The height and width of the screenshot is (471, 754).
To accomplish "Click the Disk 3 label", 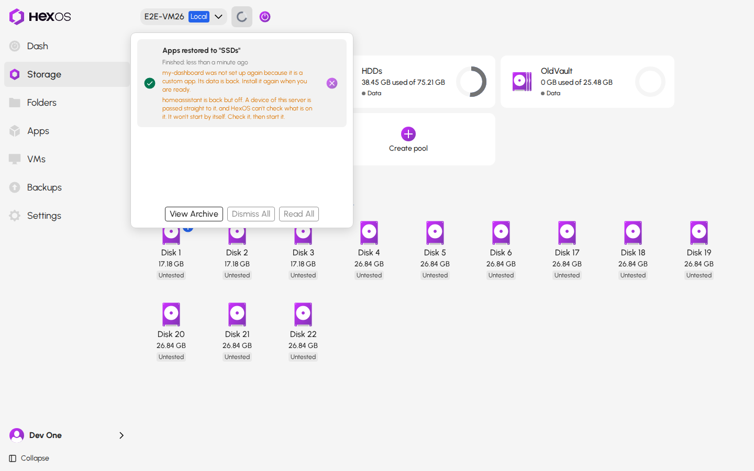I will pos(303,253).
